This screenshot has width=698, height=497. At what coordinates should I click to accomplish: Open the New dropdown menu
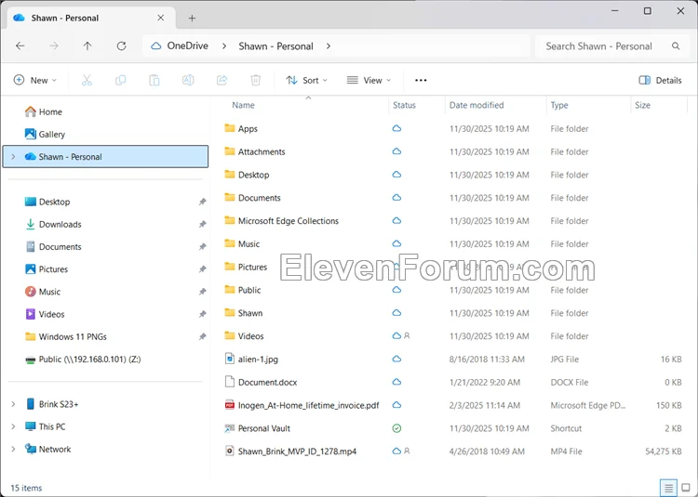tap(35, 81)
